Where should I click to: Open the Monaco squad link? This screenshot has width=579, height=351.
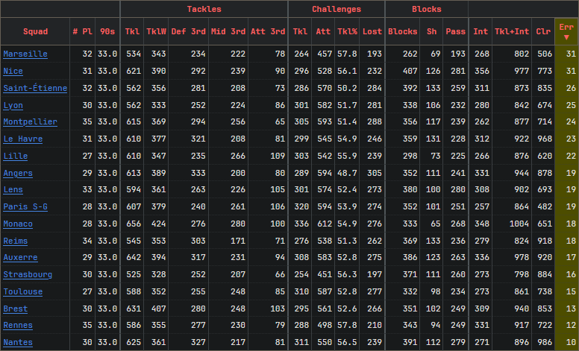click(18, 224)
